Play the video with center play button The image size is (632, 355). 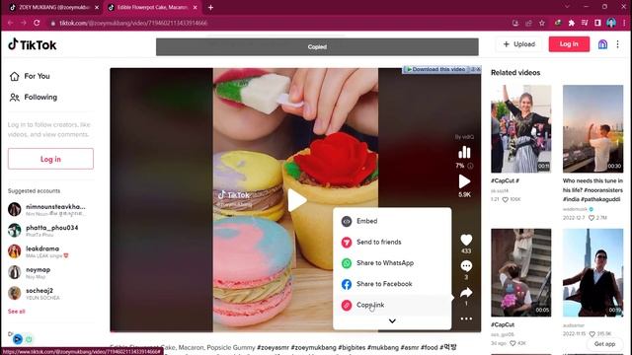click(x=296, y=200)
